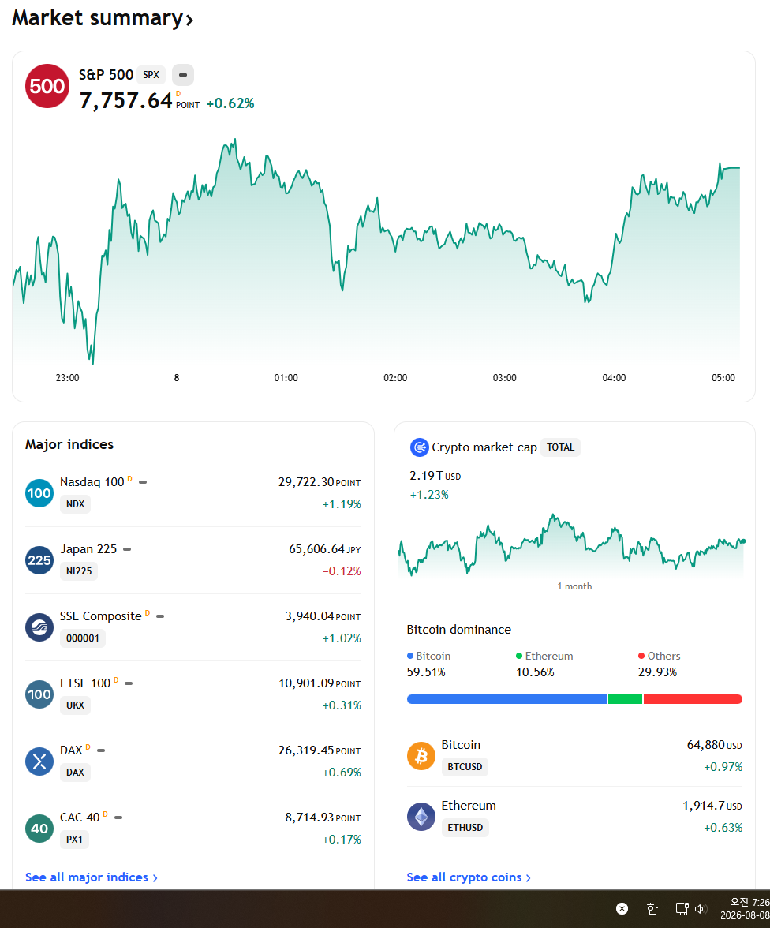
Task: Click the UKX ticker badge
Action: [x=75, y=705]
